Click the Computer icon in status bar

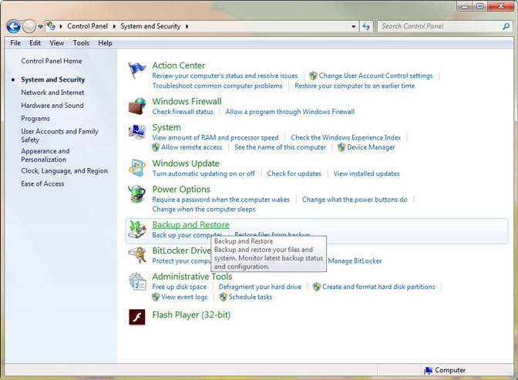click(x=428, y=371)
